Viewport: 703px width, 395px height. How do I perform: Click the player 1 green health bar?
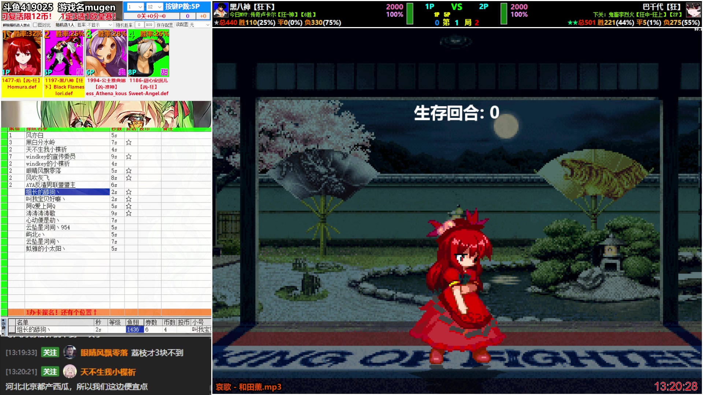tap(410, 14)
